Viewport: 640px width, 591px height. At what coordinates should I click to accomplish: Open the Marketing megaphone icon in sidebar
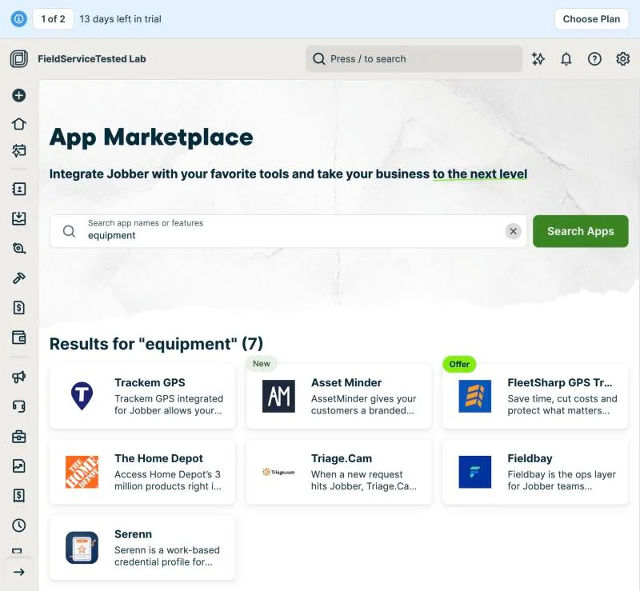[x=18, y=377]
